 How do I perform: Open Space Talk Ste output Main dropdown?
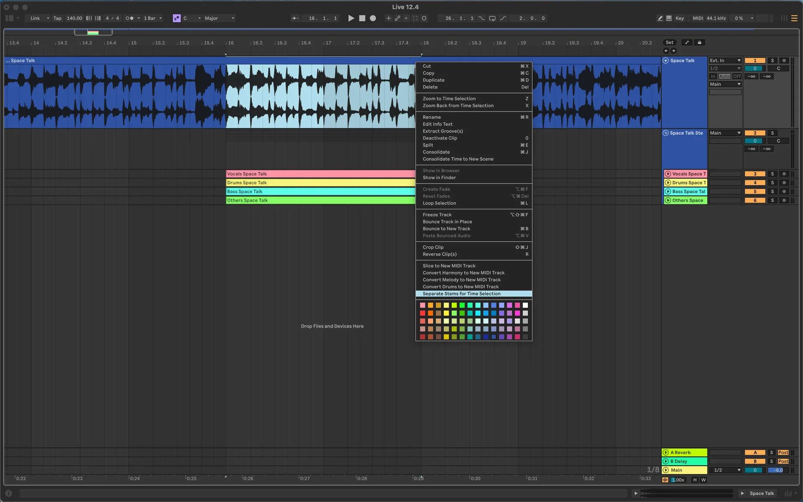pyautogui.click(x=725, y=133)
